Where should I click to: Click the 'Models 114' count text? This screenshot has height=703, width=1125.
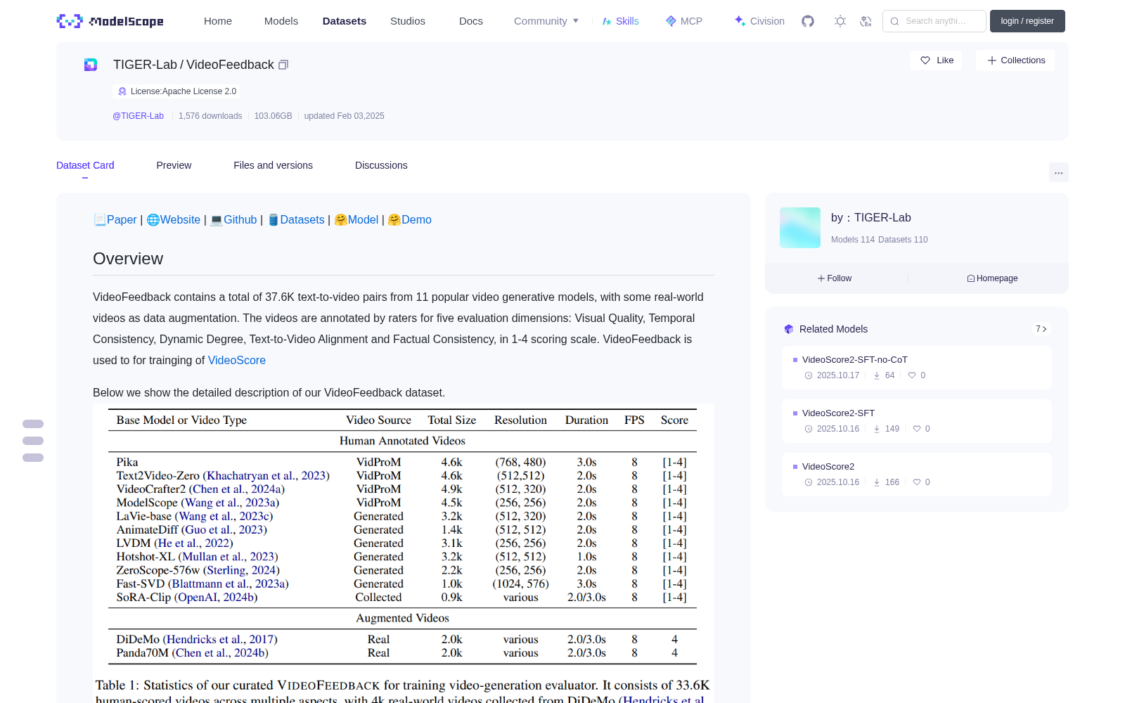853,240
